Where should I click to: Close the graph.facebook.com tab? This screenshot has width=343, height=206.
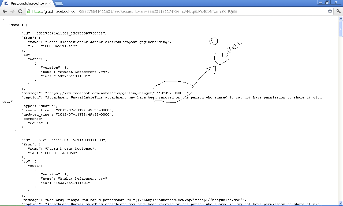(x=50, y=3)
